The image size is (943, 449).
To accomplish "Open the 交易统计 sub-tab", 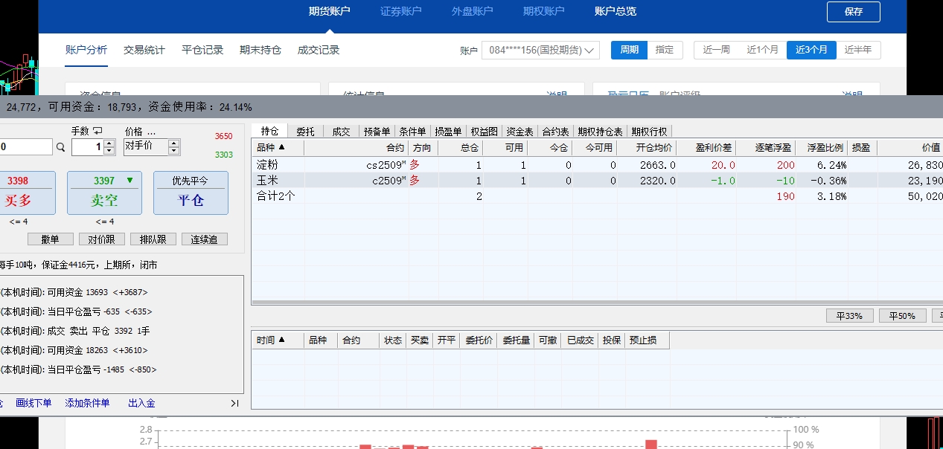I will [x=144, y=50].
